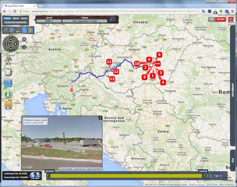Click the Közlekedési információk button
Image resolution: width=237 pixels, height=187 pixels.
coord(15,22)
